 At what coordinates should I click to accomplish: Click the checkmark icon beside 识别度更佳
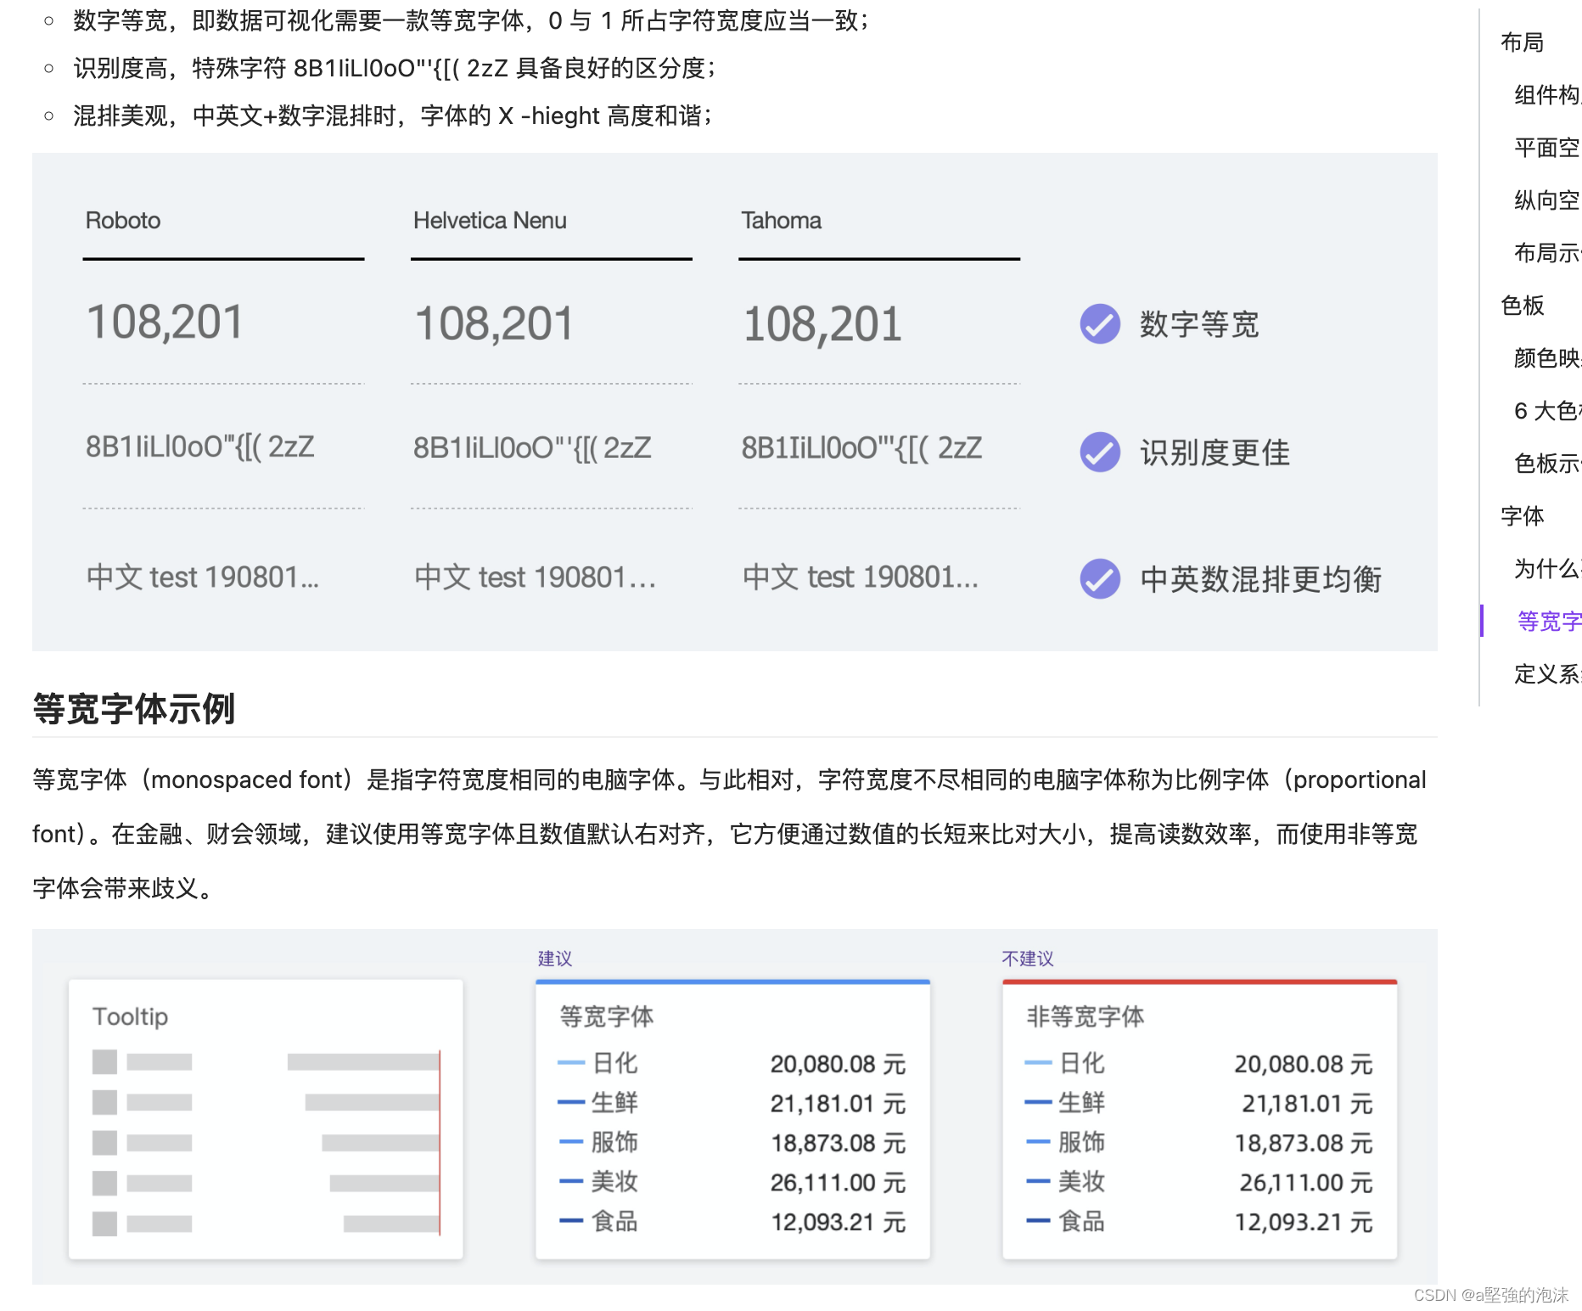(x=1100, y=452)
